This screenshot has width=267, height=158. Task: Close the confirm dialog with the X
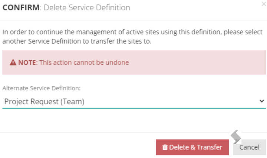coord(264,4)
